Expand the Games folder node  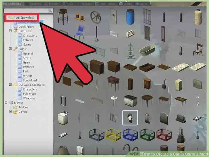[10, 112]
